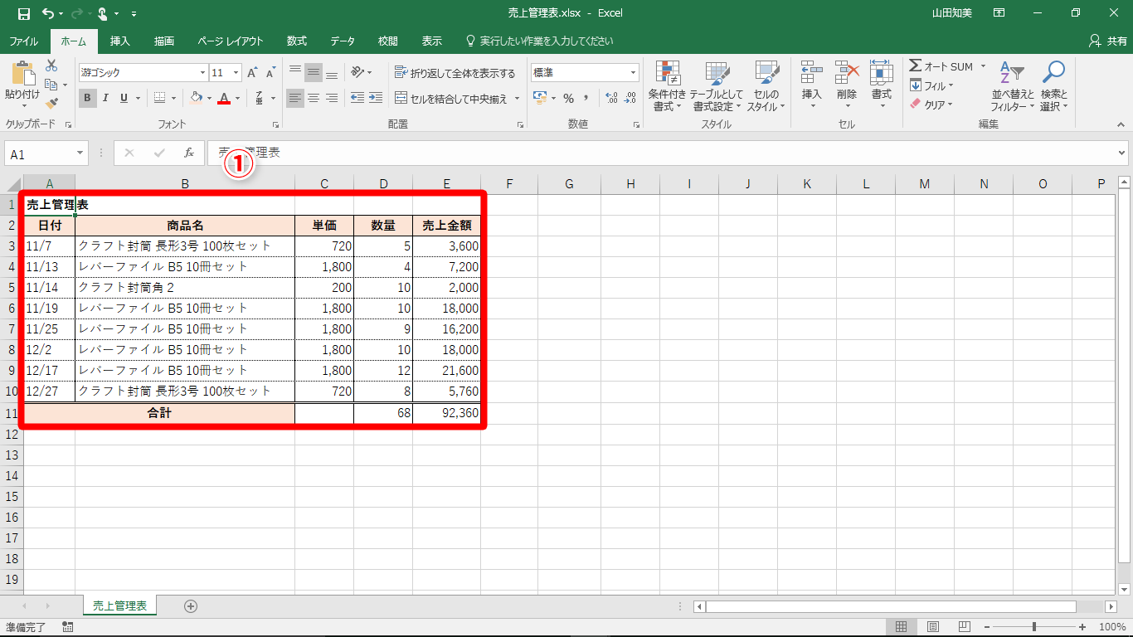Open テーブルとして書式設定 gallery
Screen dimensions: 1133x637
point(717,85)
